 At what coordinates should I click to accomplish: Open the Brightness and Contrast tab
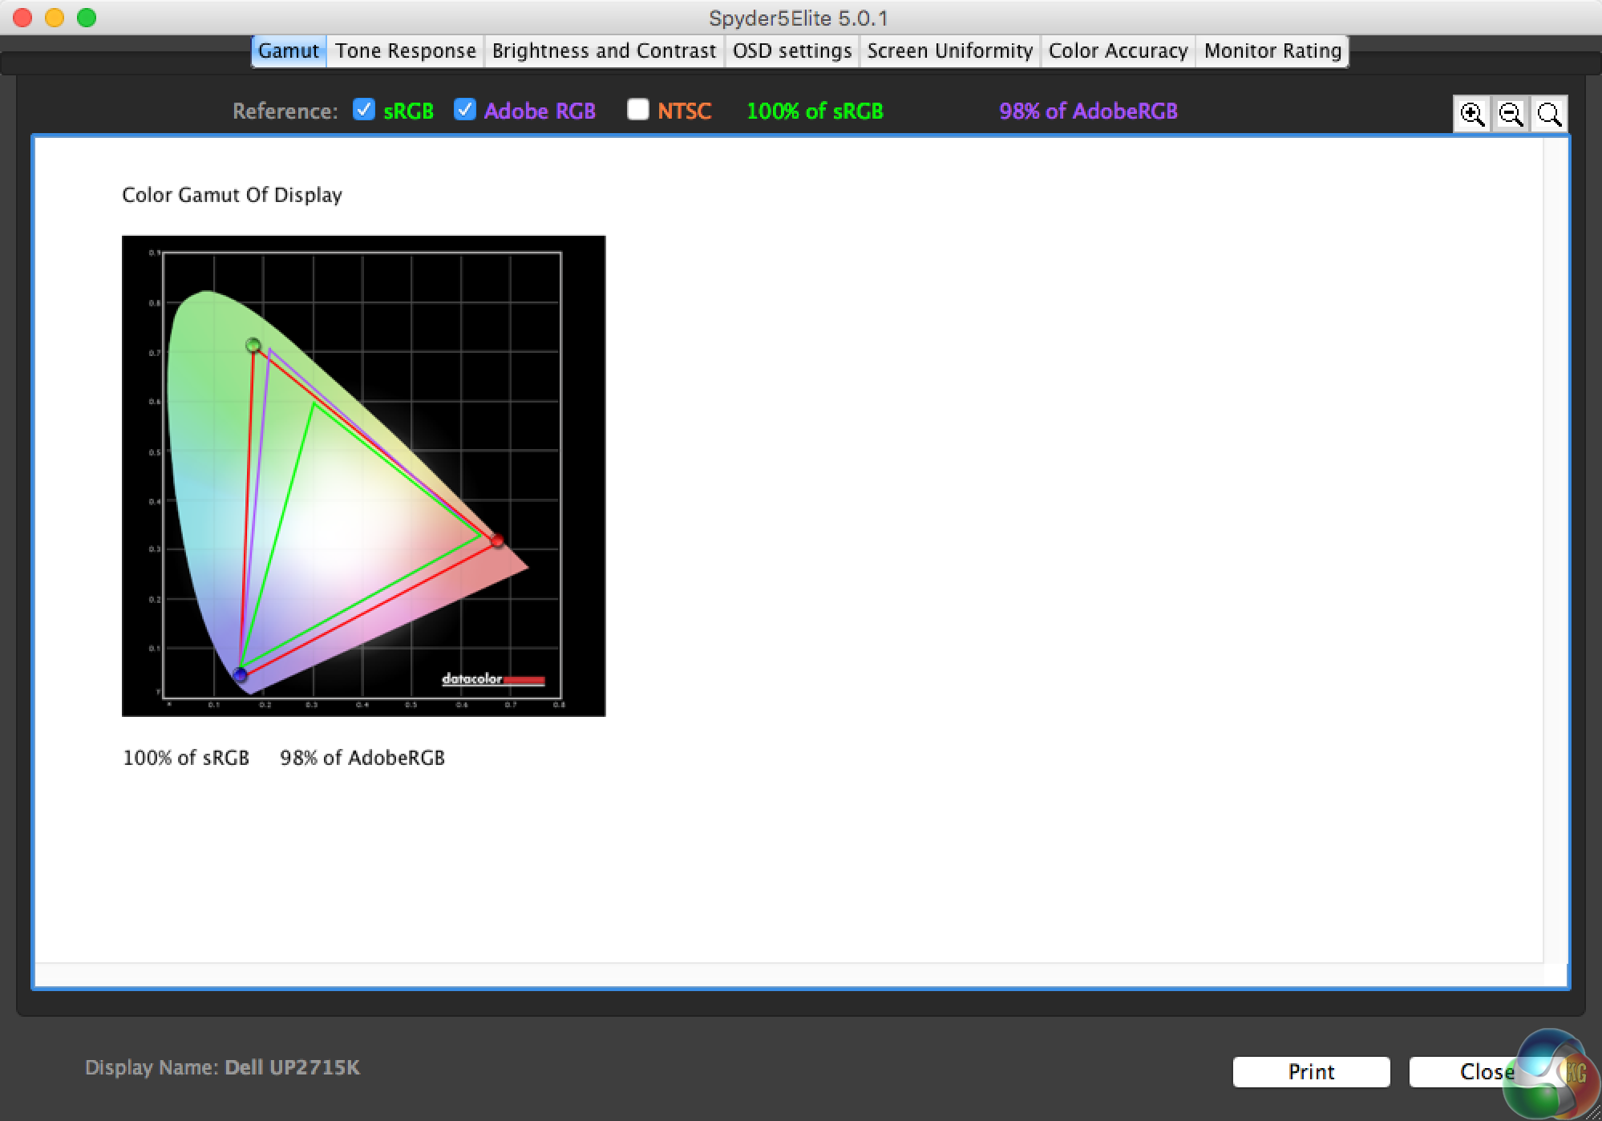pos(604,51)
